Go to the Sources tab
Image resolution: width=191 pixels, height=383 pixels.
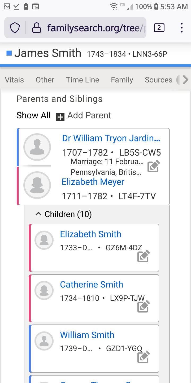pos(158,80)
